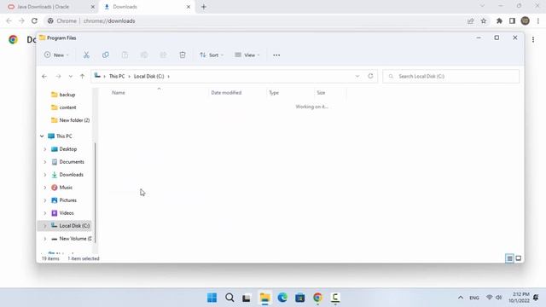Click the navigation pane vertical scrollbar
Image resolution: width=546 pixels, height=307 pixels.
(x=95, y=193)
